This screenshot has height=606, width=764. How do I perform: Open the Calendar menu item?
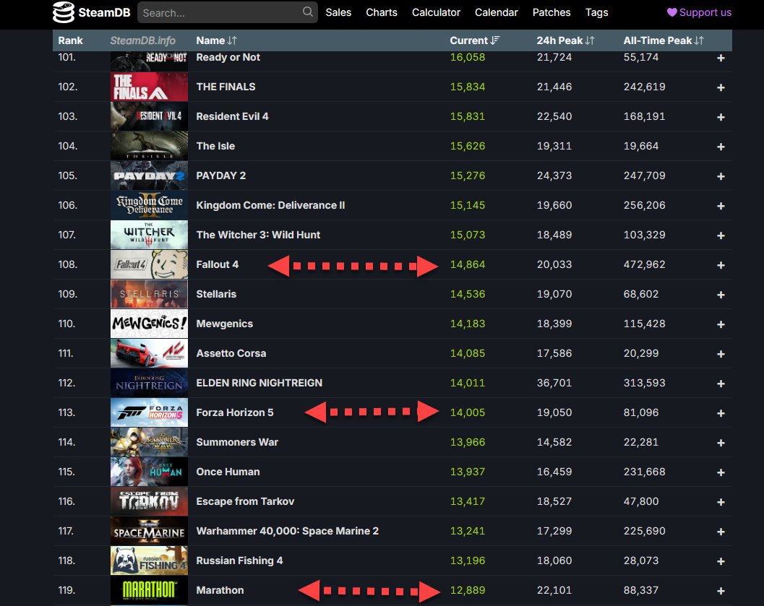pyautogui.click(x=496, y=12)
